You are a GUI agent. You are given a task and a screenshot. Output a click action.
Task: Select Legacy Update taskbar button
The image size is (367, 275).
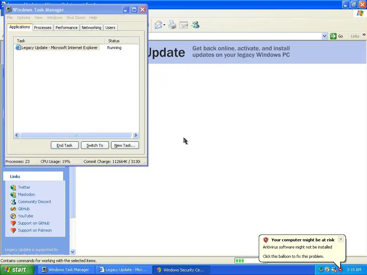click(x=123, y=270)
